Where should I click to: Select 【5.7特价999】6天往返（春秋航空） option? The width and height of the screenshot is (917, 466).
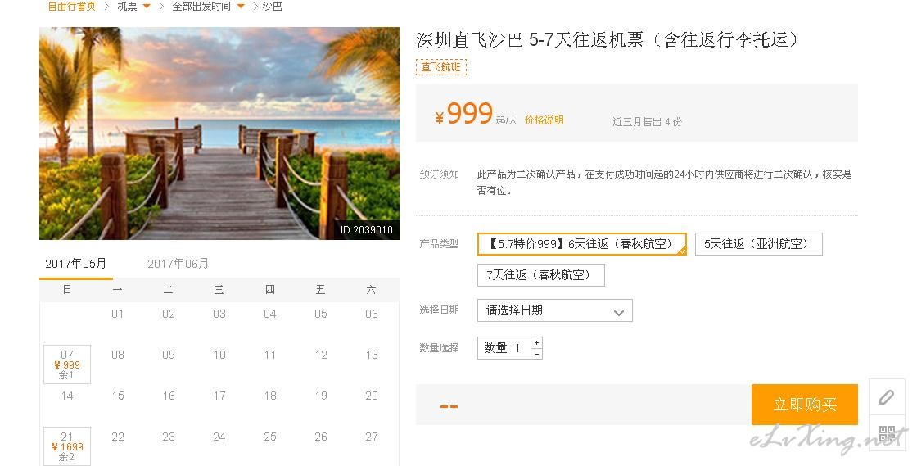point(582,244)
